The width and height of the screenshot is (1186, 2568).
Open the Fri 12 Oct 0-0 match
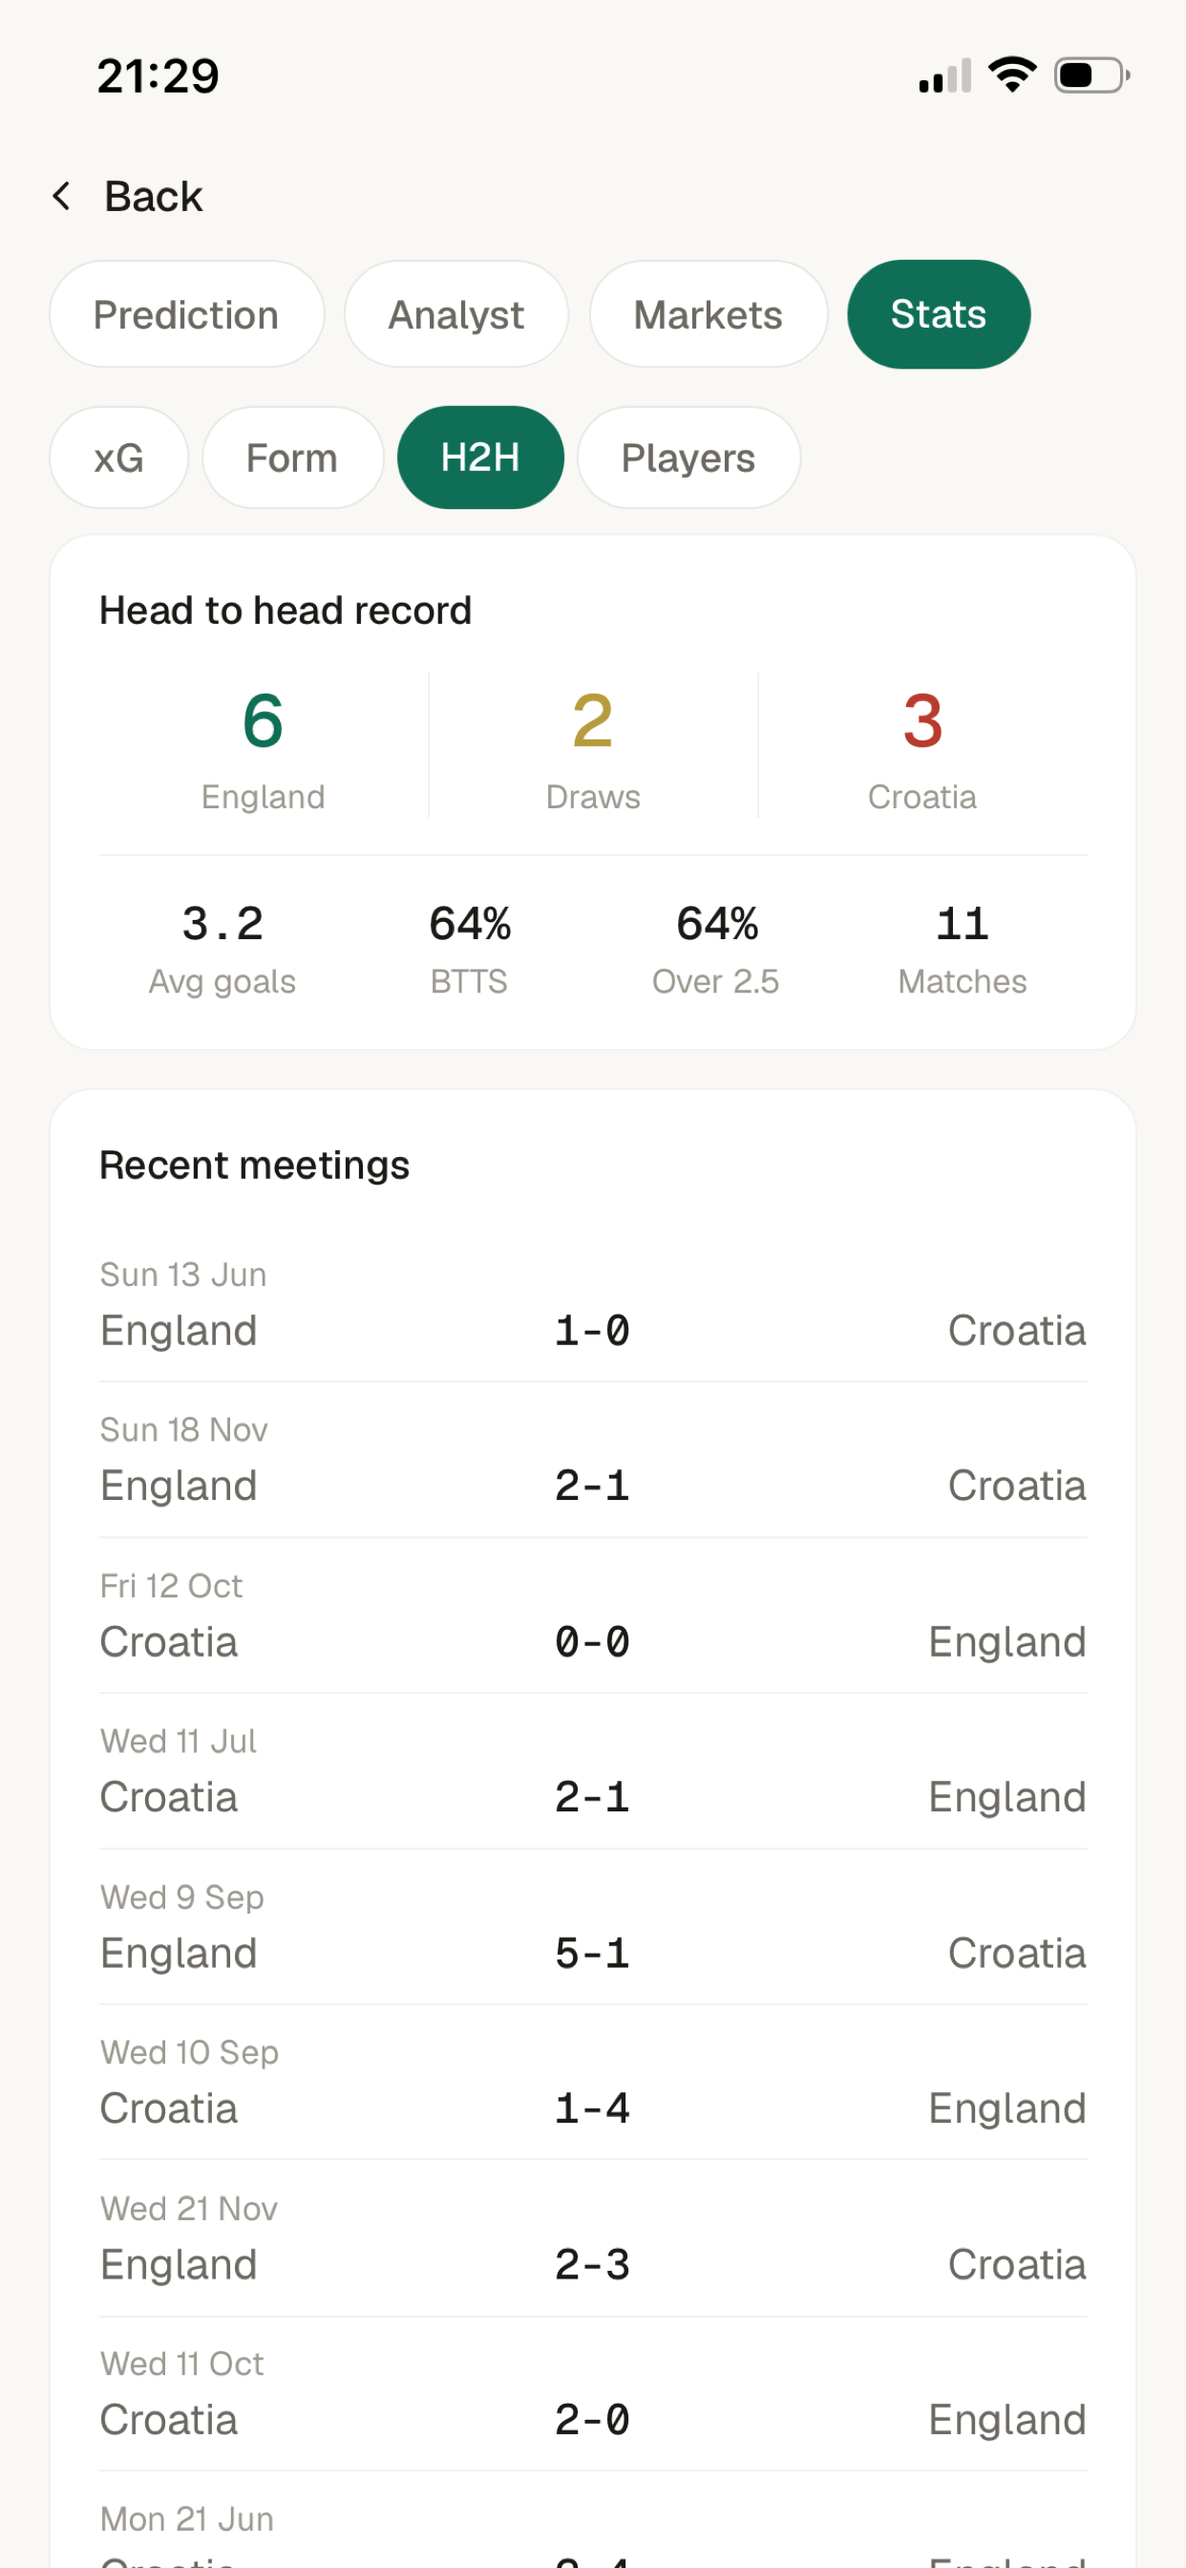[593, 1615]
